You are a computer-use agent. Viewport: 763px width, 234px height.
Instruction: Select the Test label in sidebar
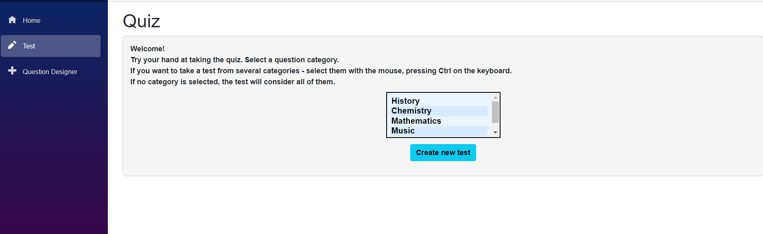[x=29, y=46]
